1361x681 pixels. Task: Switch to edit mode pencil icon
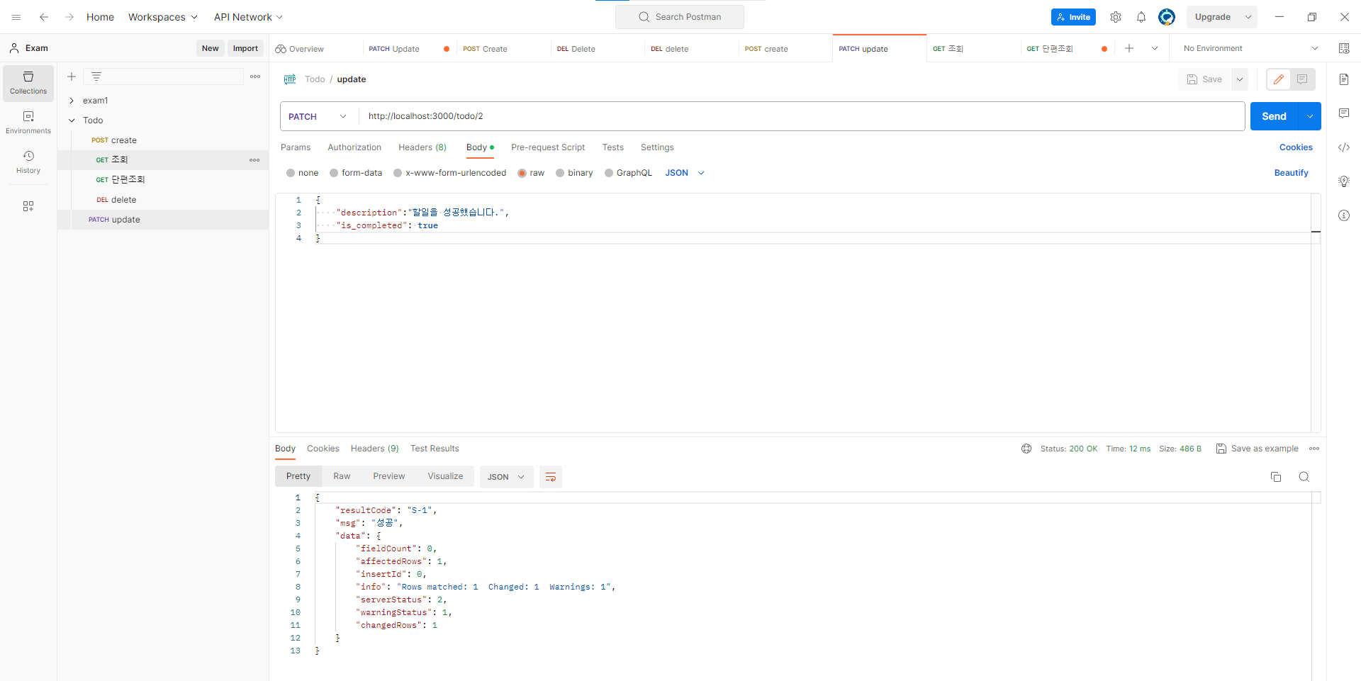1279,79
